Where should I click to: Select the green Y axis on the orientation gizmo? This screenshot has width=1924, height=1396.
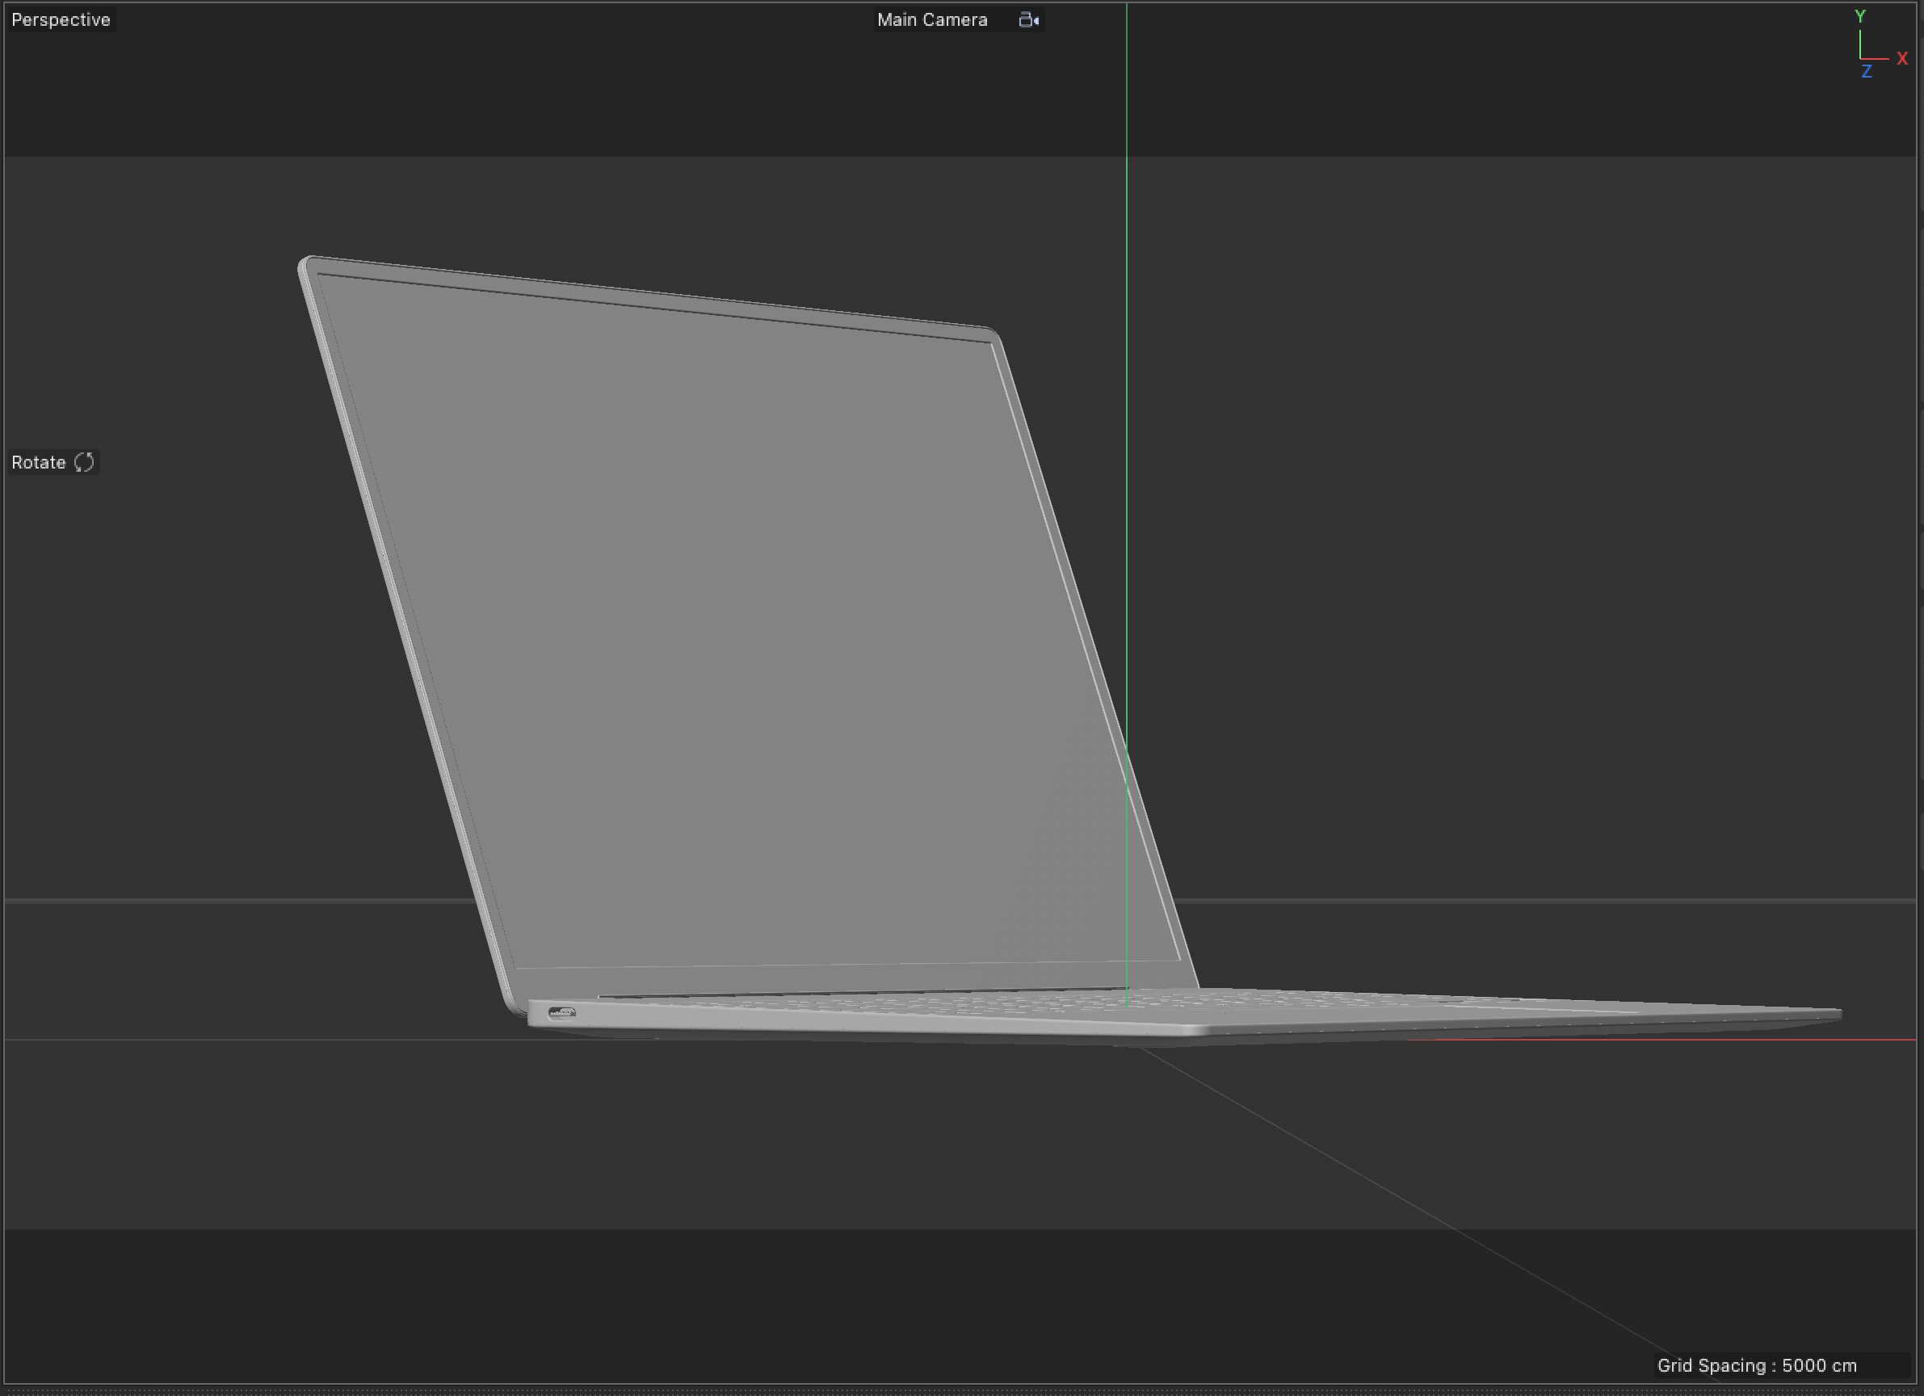point(1860,17)
